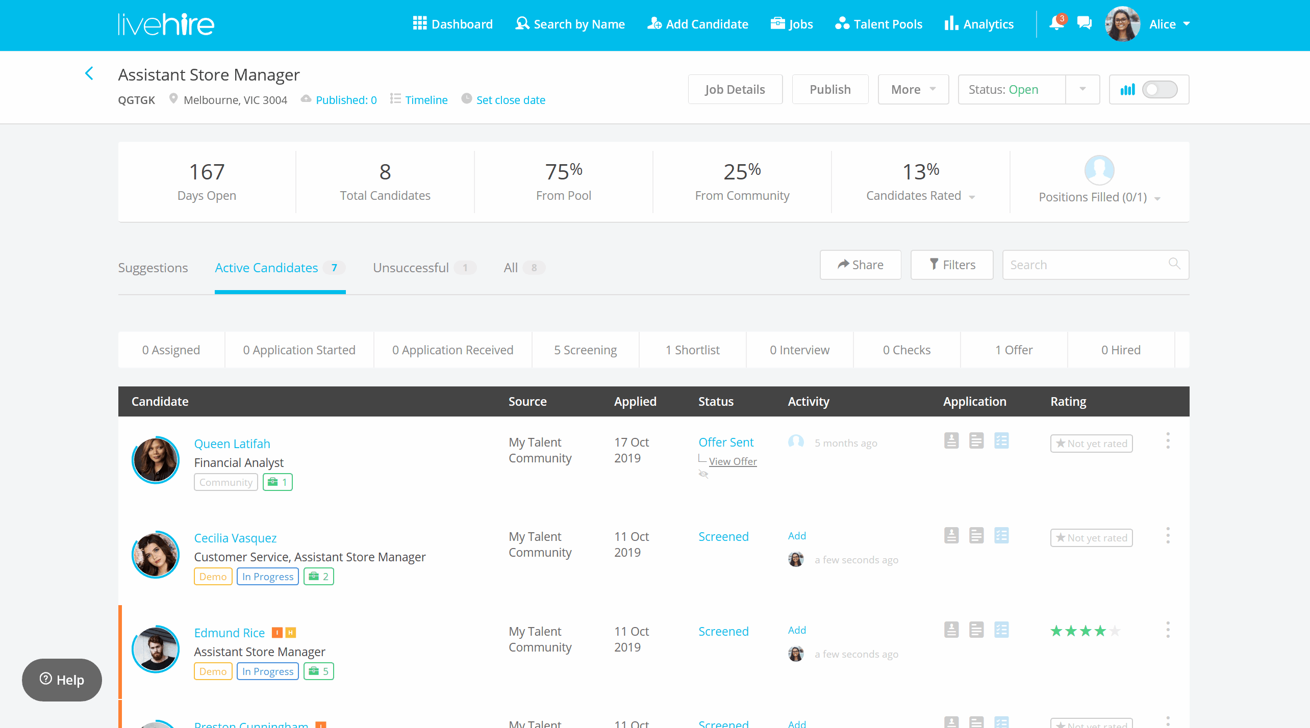The image size is (1310, 728).
Task: Click the LiveHire logo
Action: pyautogui.click(x=166, y=24)
